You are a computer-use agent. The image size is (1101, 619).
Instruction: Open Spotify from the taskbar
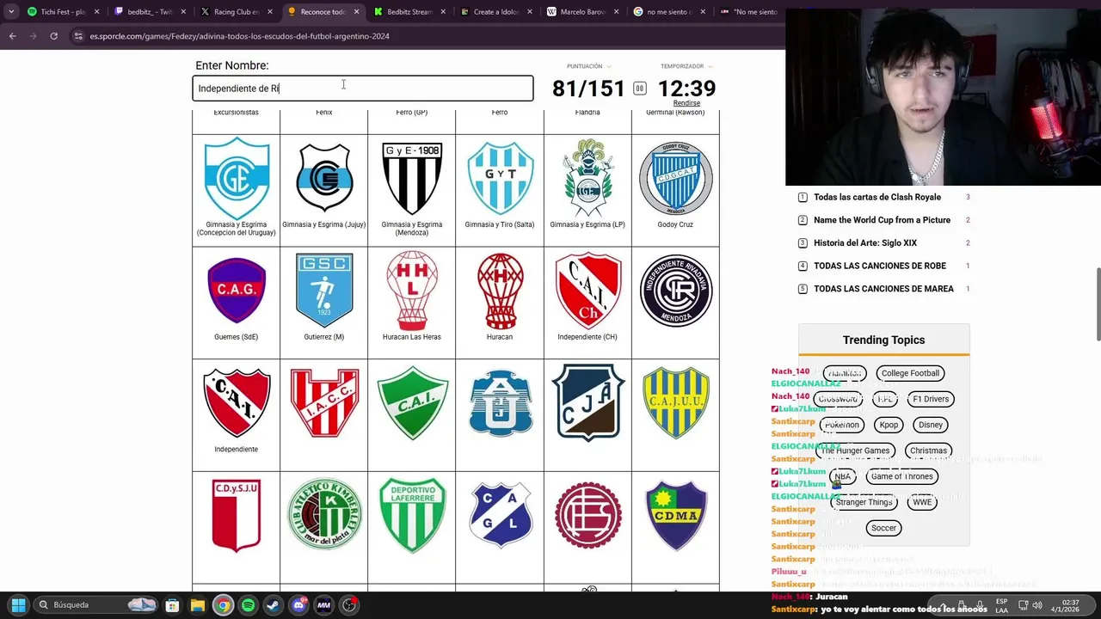point(248,605)
